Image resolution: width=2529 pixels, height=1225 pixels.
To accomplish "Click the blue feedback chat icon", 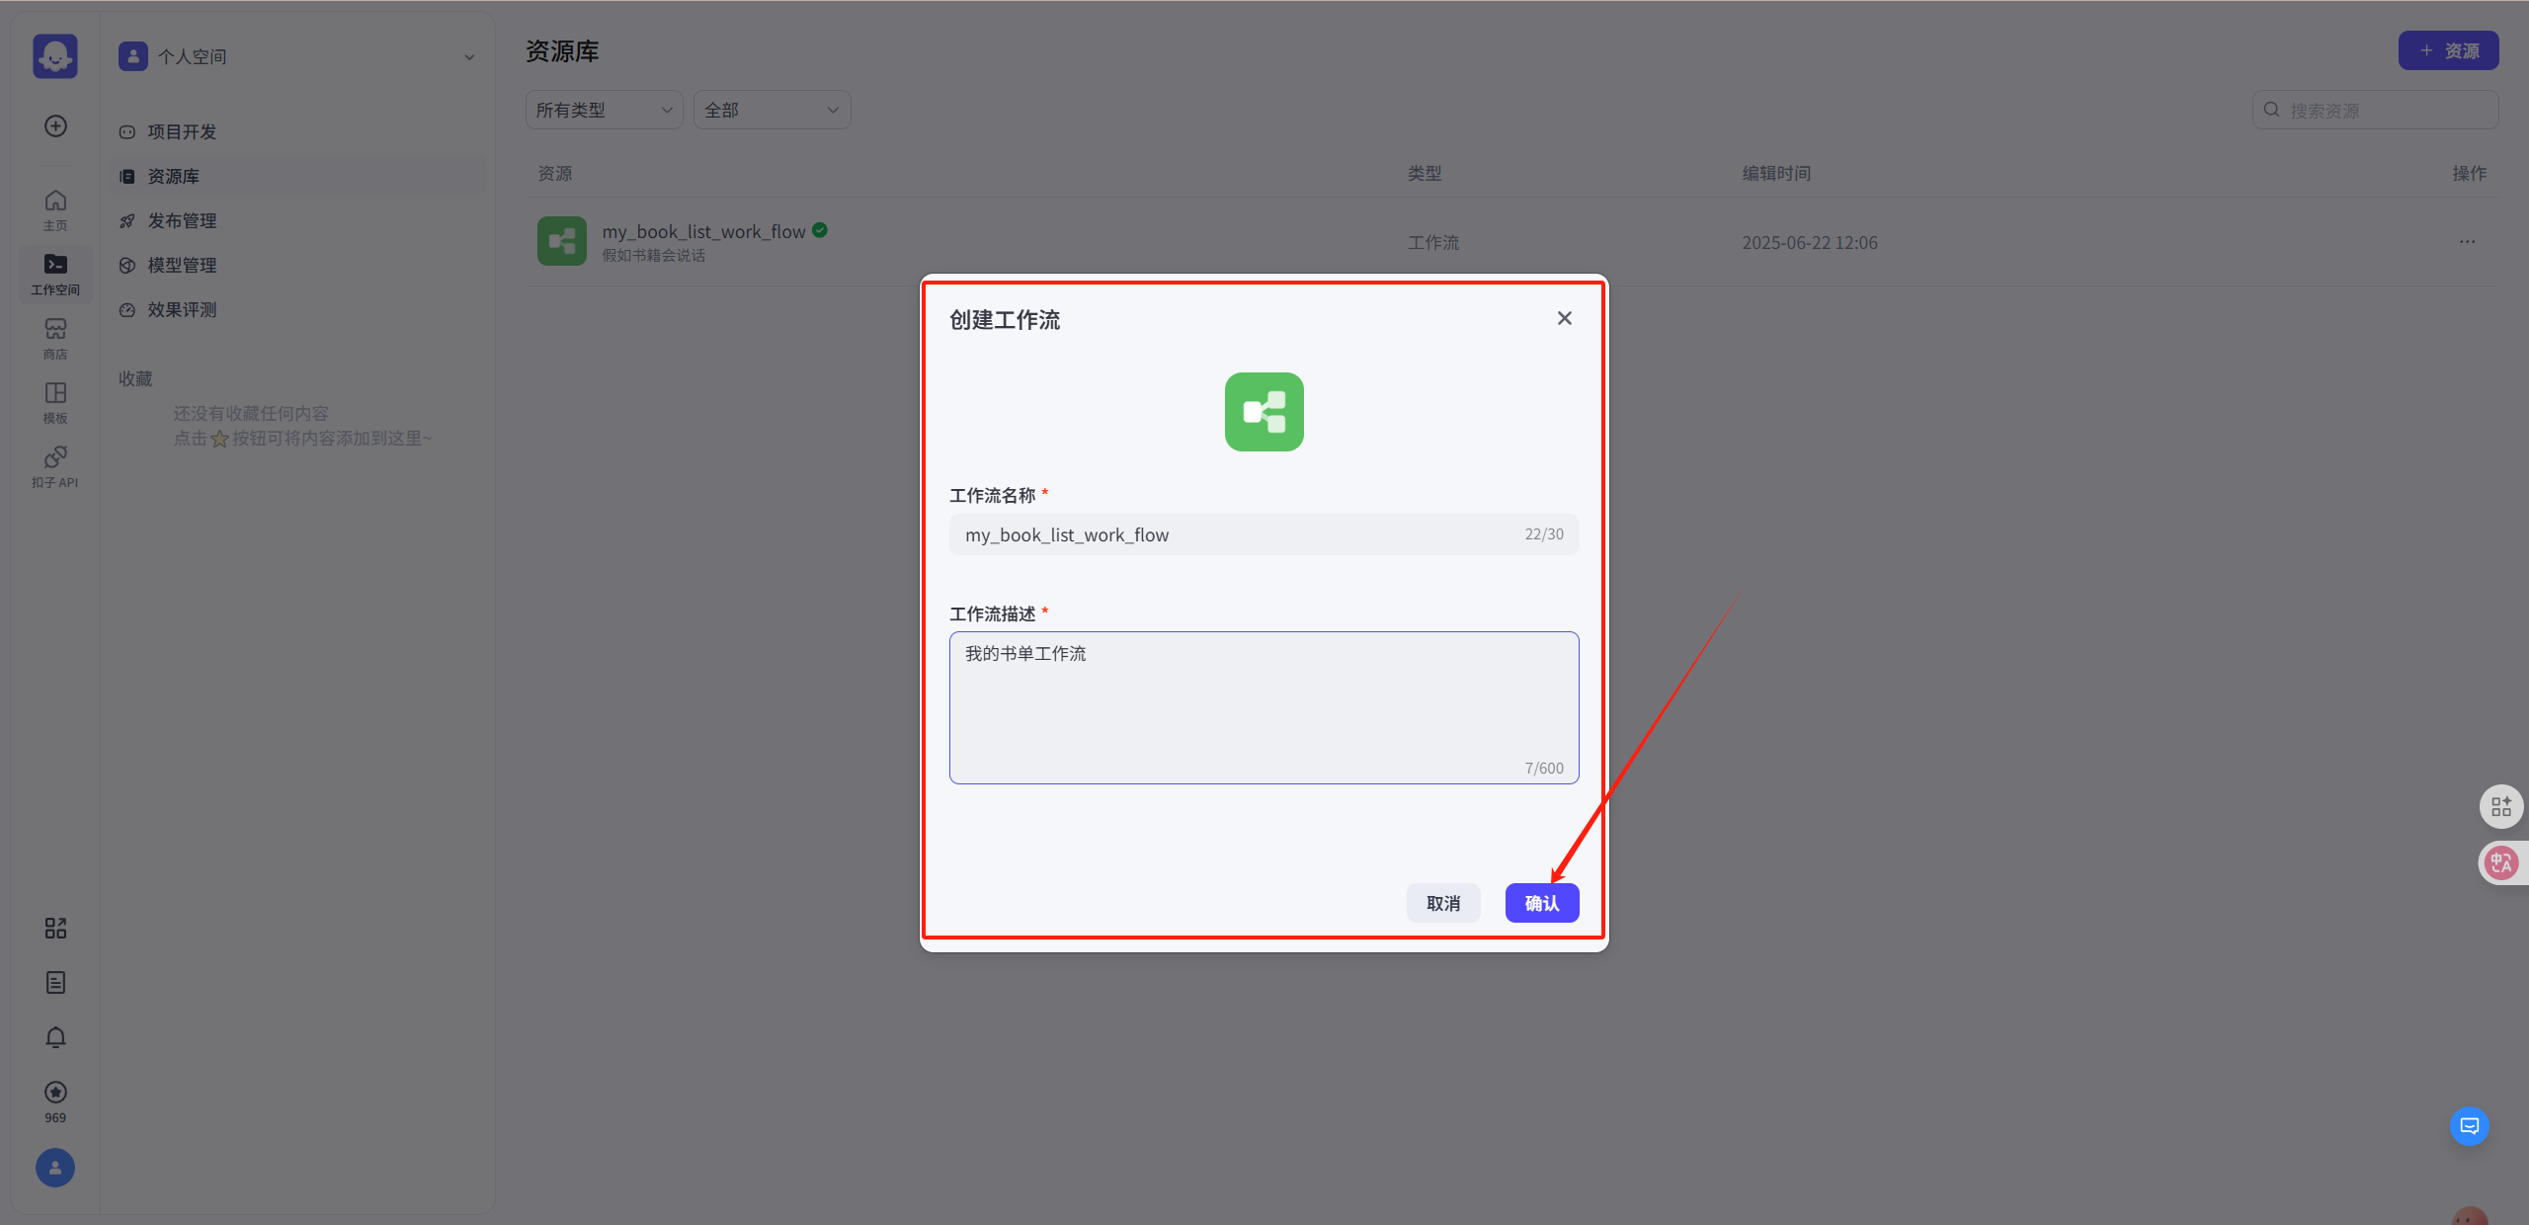I will pos(2469,1126).
